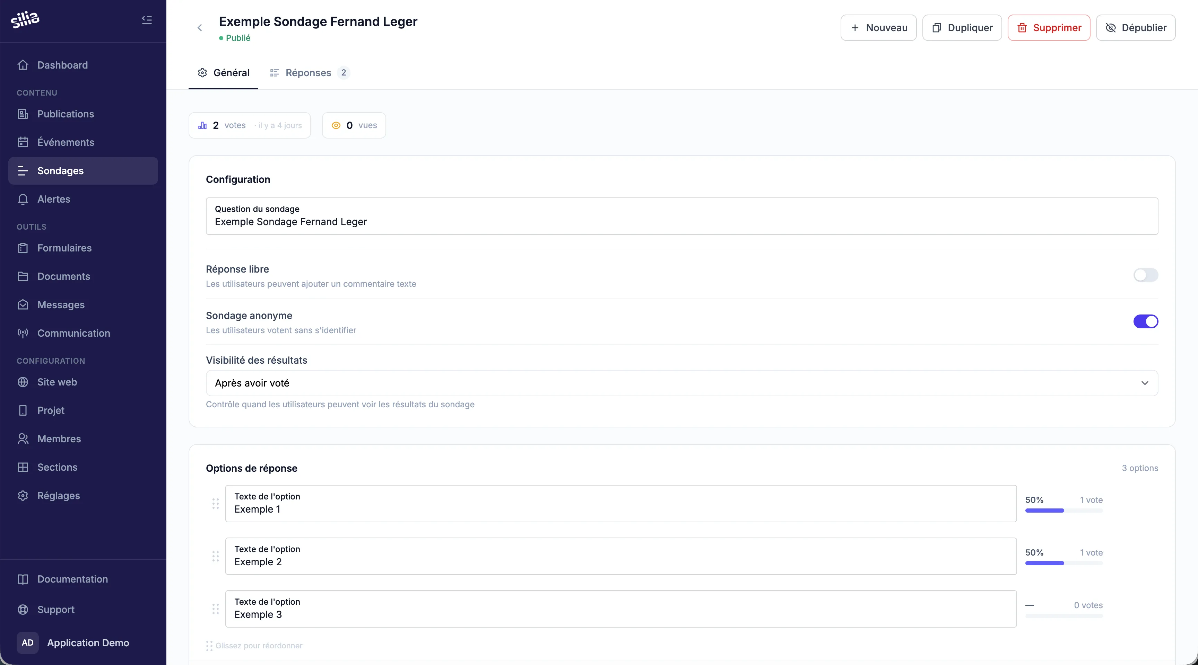Viewport: 1198px width, 665px height.
Task: Duplicate the poll with the Dupliquer button
Action: pyautogui.click(x=962, y=28)
